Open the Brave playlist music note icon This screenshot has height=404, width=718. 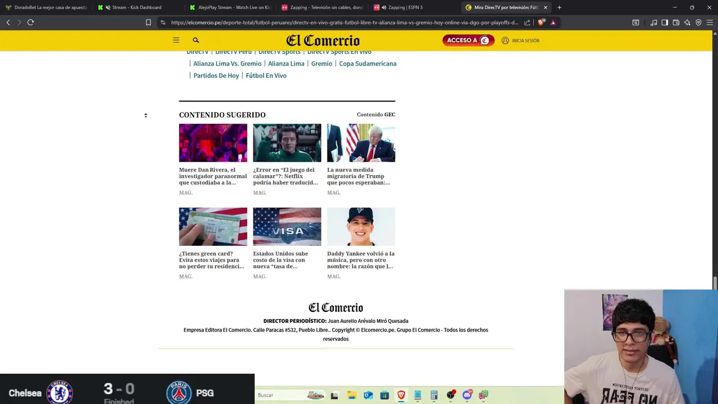(x=653, y=22)
